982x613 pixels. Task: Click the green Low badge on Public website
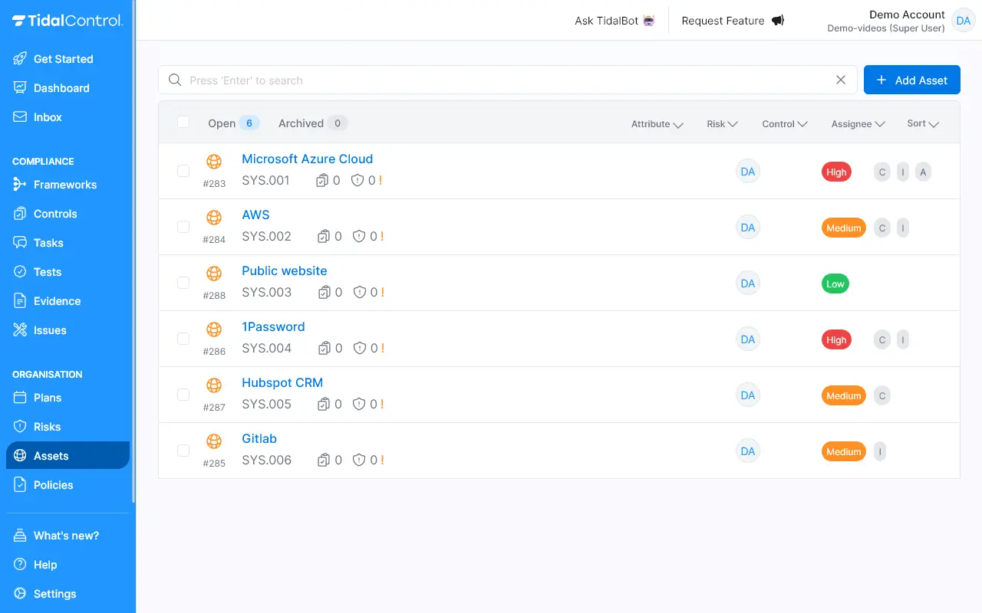(835, 284)
